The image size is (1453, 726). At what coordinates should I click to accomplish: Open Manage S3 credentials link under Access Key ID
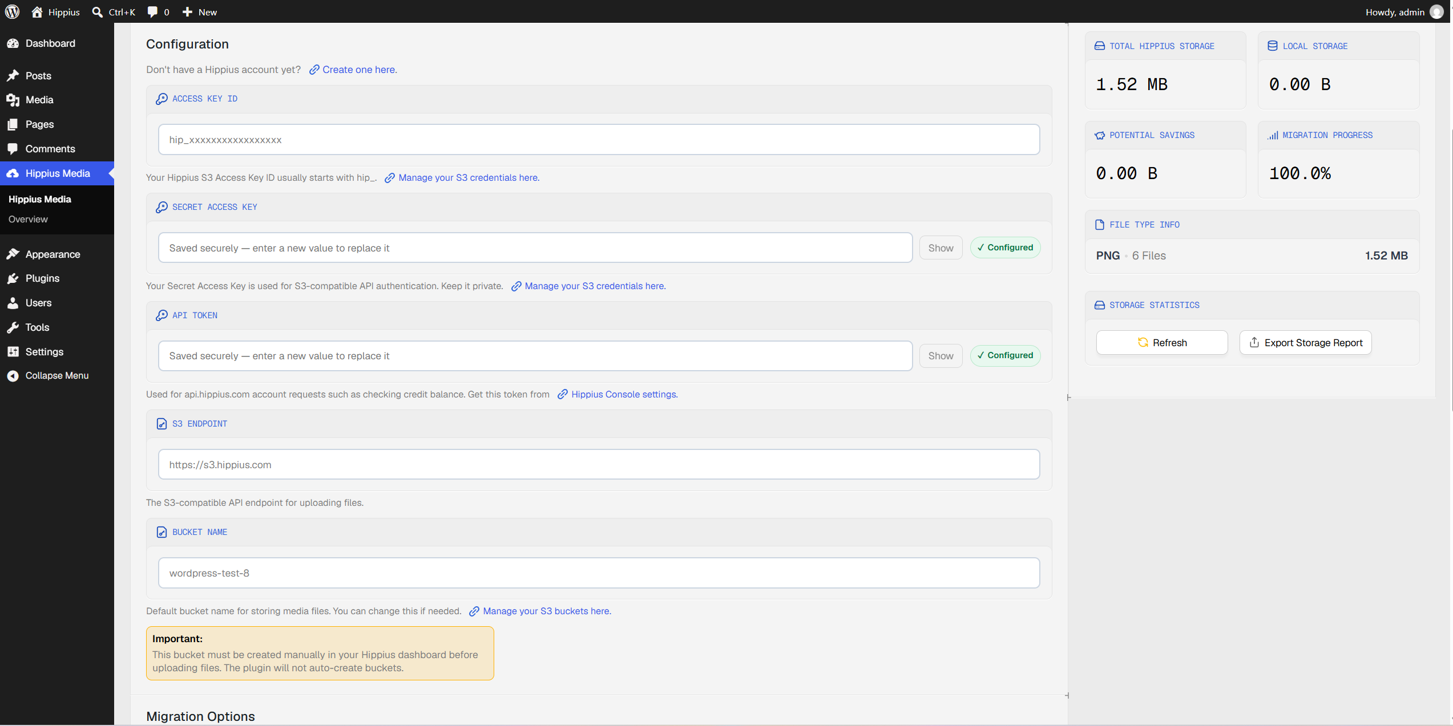pyautogui.click(x=469, y=178)
